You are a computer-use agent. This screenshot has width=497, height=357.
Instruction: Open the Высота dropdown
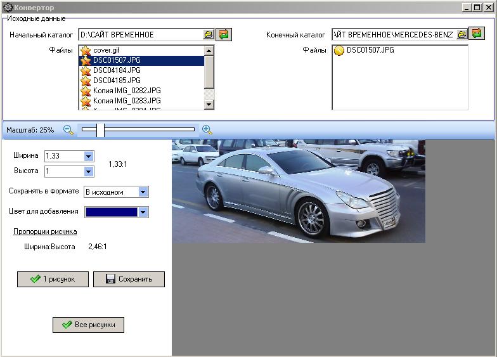pyautogui.click(x=89, y=171)
